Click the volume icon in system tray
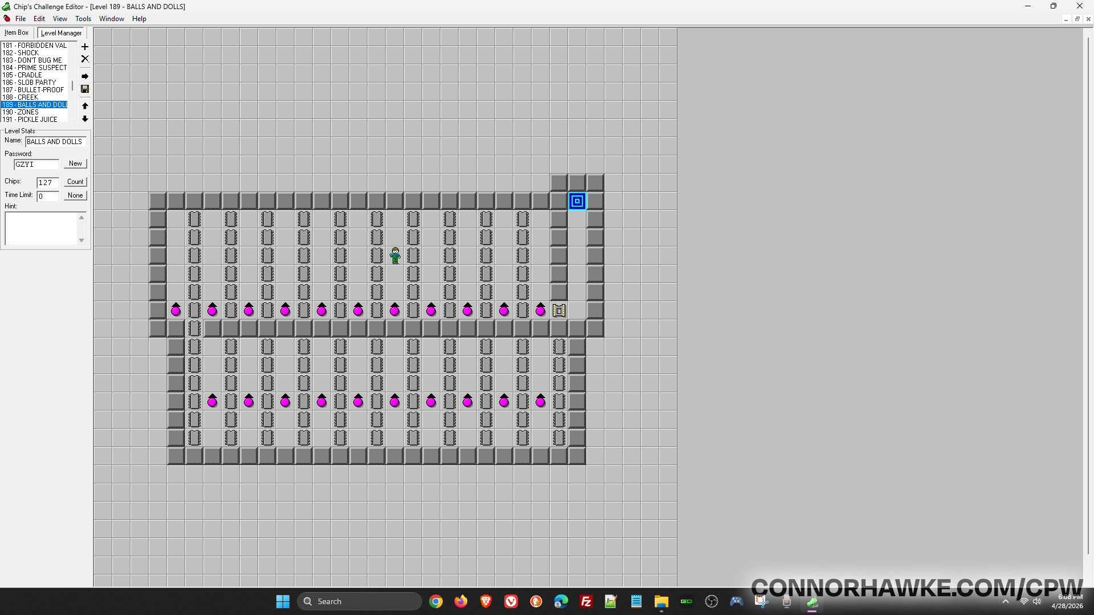The height and width of the screenshot is (615, 1094). click(1037, 601)
